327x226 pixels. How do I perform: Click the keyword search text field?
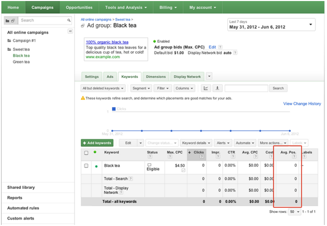(247, 88)
